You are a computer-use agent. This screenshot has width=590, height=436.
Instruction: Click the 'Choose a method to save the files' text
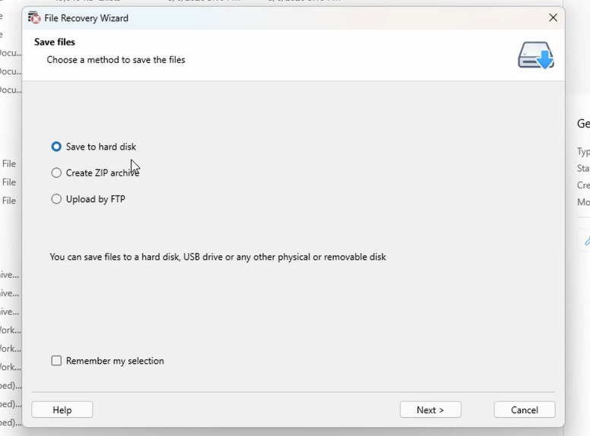click(x=116, y=60)
